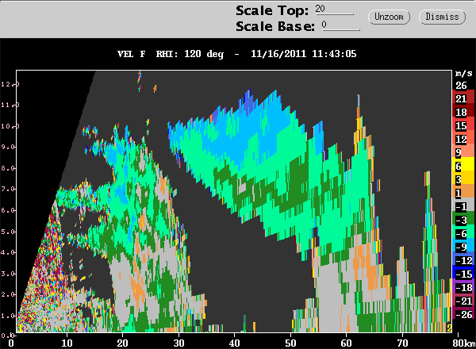Select the -3 m/s dark green swatch
The image size is (476, 349).
[463, 220]
